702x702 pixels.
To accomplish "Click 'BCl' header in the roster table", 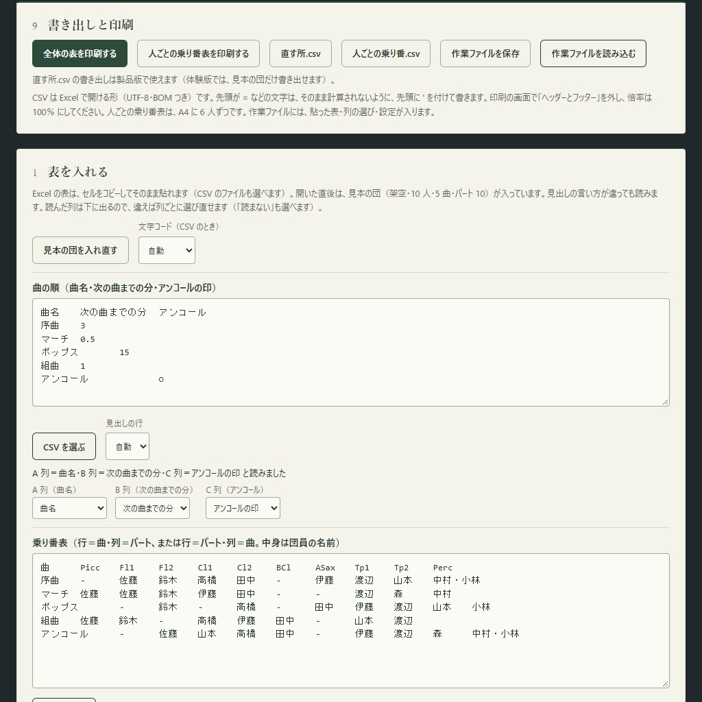I will click(x=283, y=568).
